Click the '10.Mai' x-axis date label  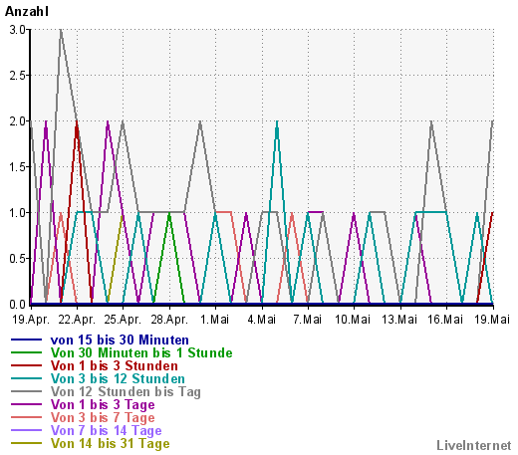[353, 320]
